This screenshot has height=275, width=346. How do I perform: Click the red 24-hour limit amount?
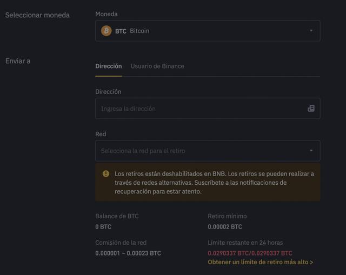[250, 253]
